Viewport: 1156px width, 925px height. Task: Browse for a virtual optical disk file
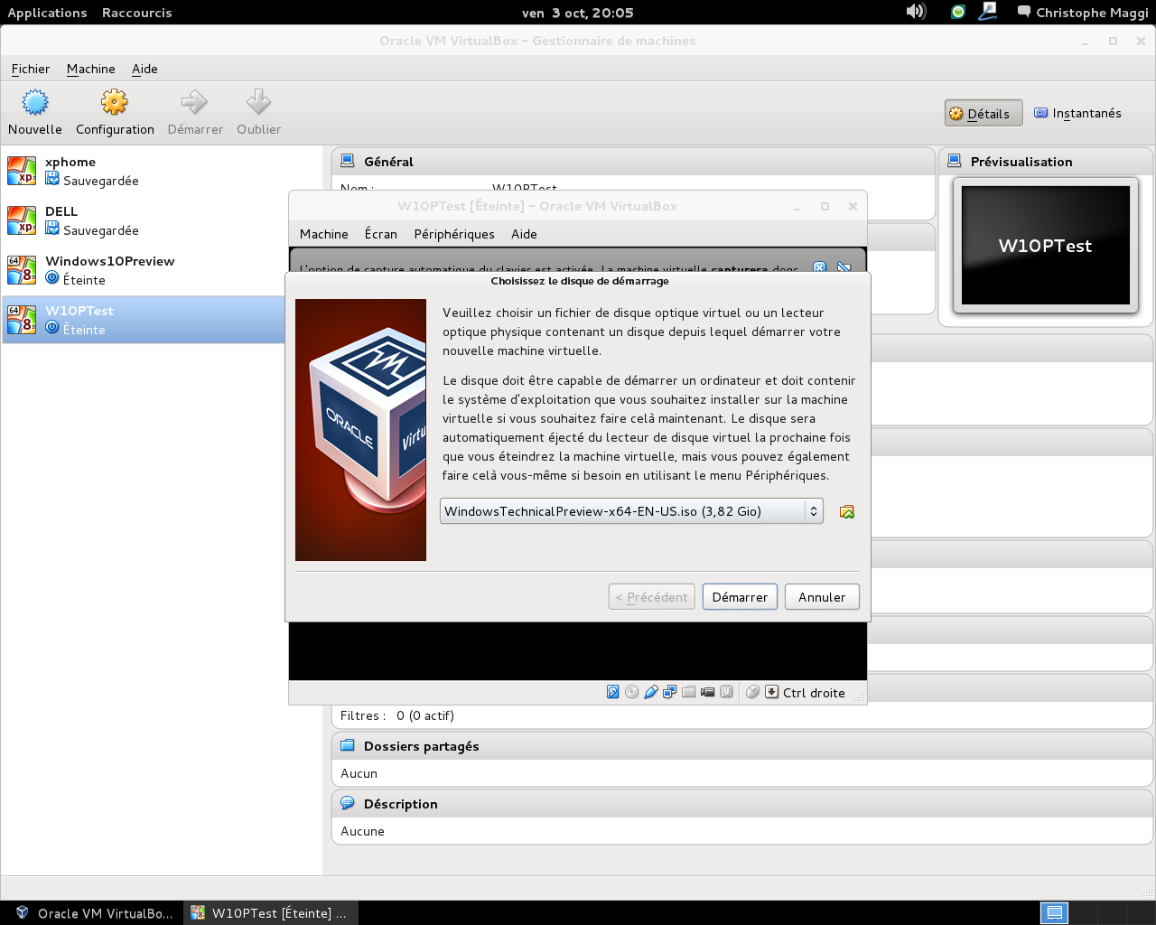tap(847, 511)
